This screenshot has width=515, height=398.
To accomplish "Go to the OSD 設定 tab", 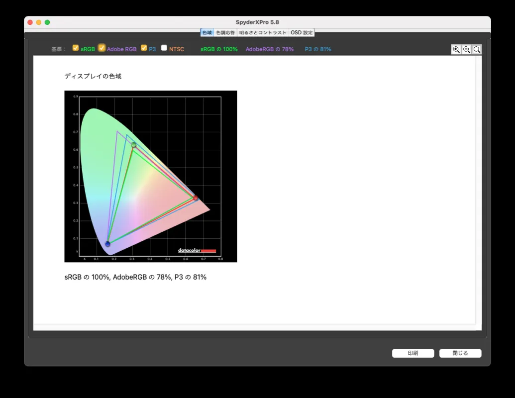I will tap(302, 33).
